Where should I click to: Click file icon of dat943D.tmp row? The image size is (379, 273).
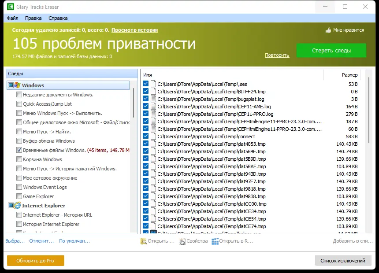(x=153, y=173)
